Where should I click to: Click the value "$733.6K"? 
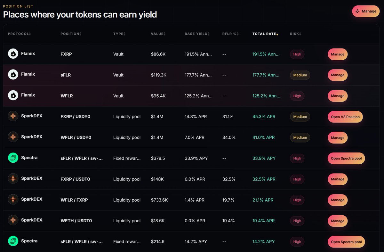pyautogui.click(x=159, y=200)
